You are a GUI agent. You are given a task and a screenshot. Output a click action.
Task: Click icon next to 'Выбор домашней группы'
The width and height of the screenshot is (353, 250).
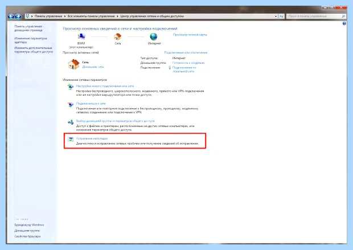(71, 122)
